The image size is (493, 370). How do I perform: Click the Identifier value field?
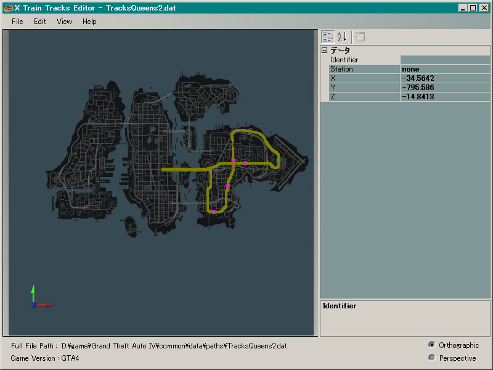[x=445, y=60]
